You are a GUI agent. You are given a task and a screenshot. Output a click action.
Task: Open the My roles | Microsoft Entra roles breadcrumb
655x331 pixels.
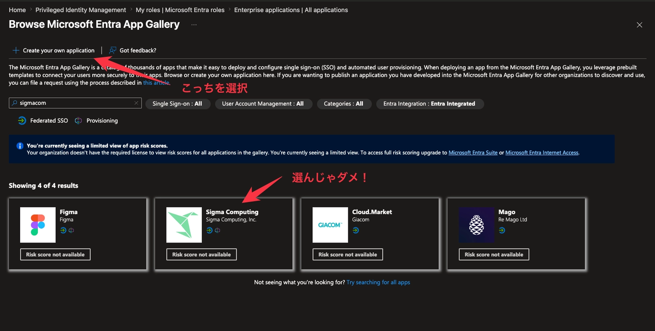tap(180, 10)
